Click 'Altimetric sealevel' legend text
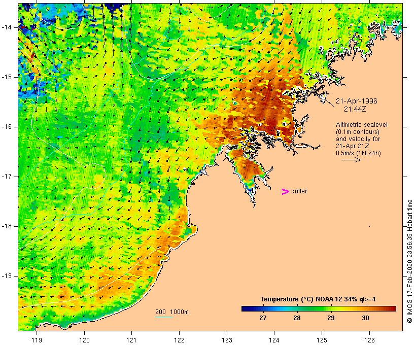 [x=362, y=125]
